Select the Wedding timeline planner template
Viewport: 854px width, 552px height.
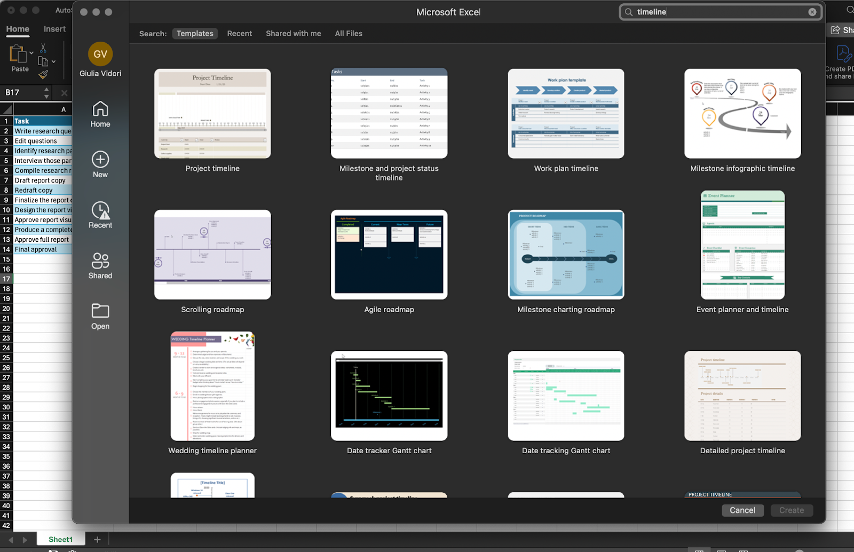(x=212, y=386)
